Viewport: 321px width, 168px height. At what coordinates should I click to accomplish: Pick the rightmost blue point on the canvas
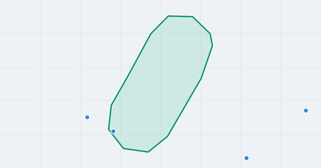pyautogui.click(x=306, y=110)
